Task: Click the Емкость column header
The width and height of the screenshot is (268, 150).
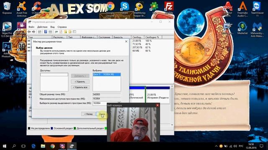Action: [x=122, y=37]
